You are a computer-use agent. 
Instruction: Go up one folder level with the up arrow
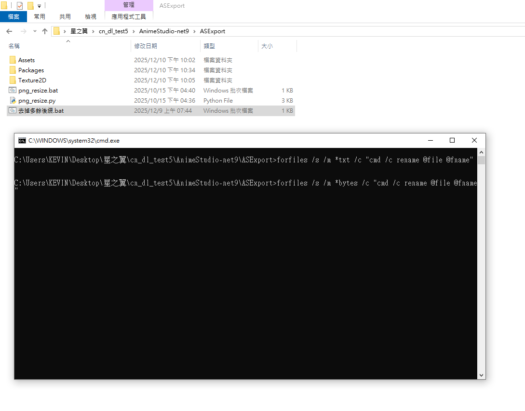coord(45,31)
